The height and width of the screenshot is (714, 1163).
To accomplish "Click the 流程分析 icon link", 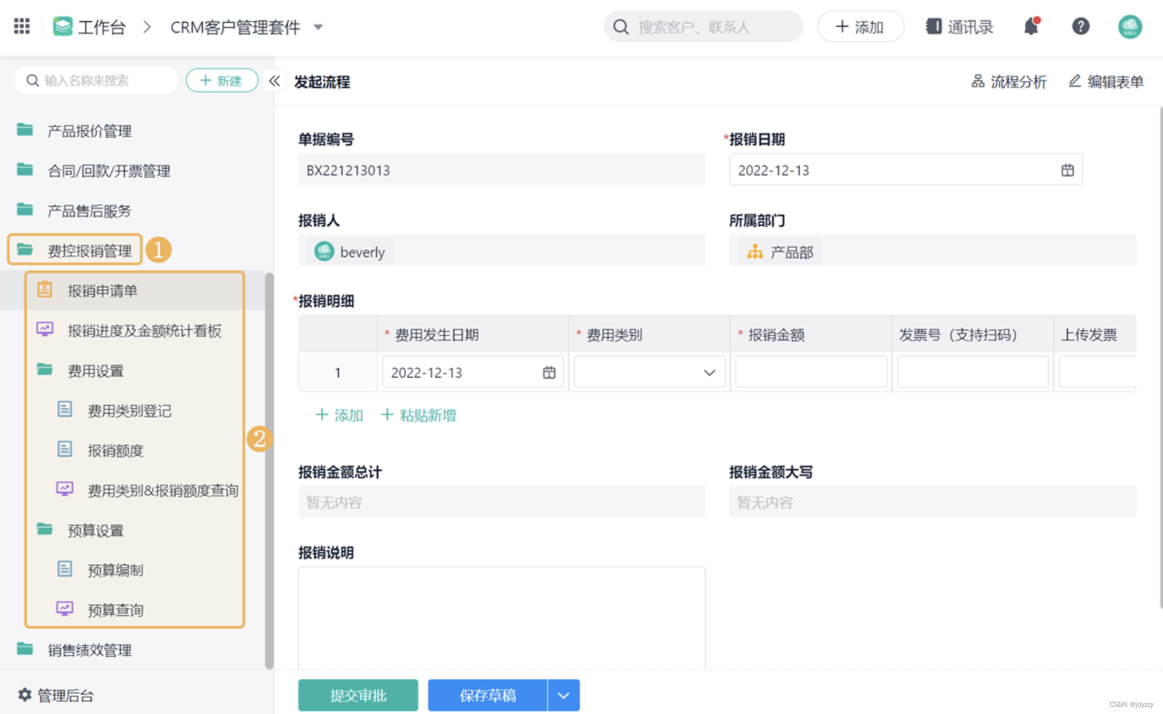I will (977, 81).
